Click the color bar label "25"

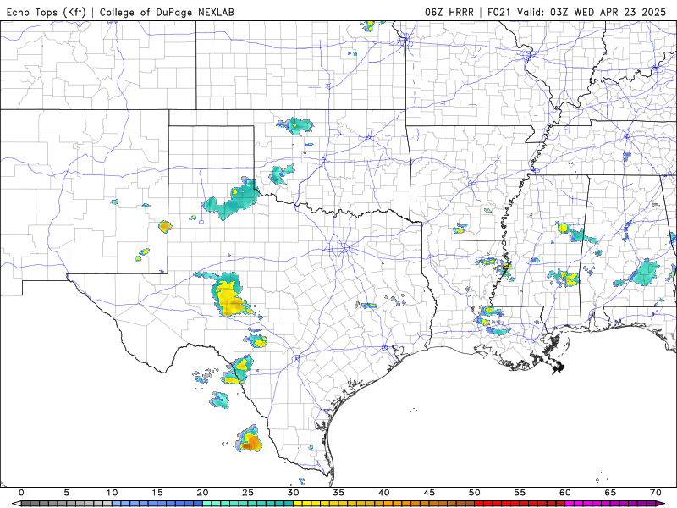[248, 493]
